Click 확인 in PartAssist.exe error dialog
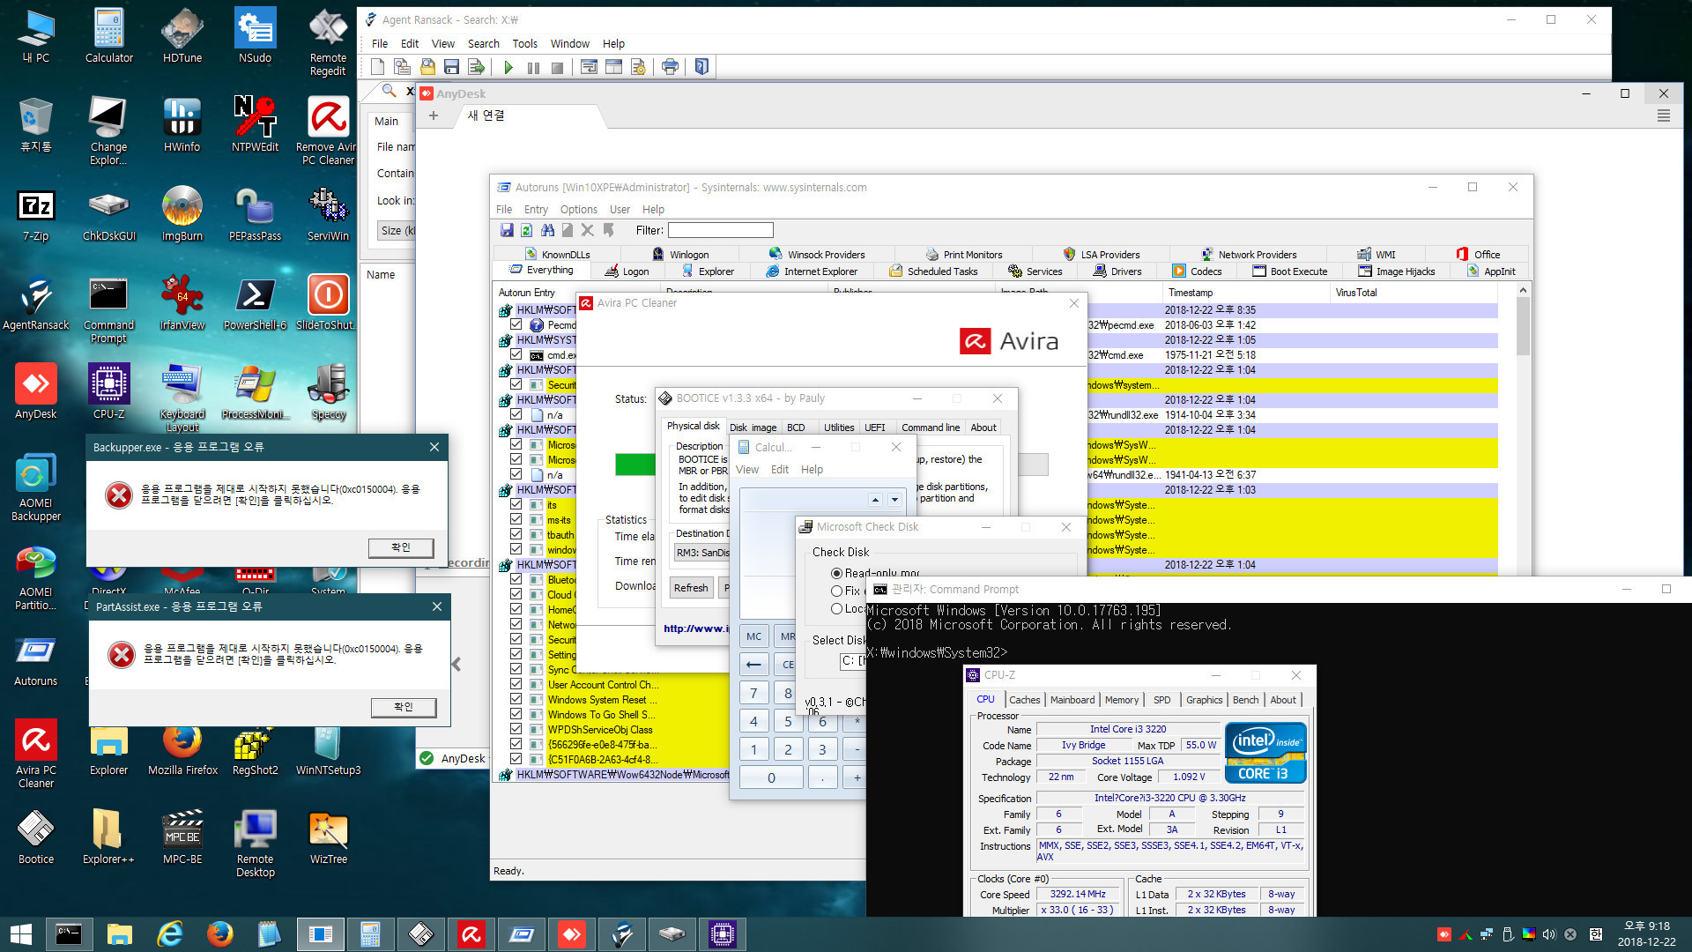The image size is (1692, 952). [404, 707]
